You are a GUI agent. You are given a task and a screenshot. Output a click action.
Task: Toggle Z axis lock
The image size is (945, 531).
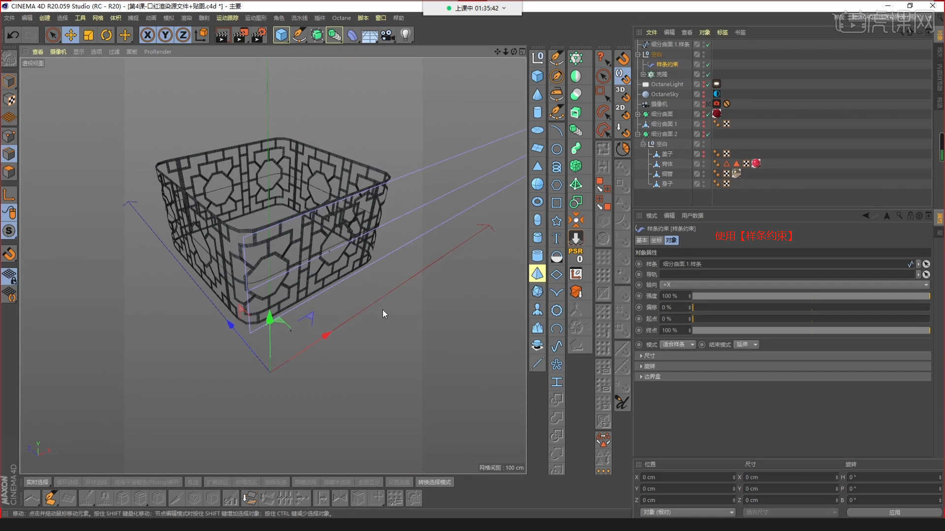point(183,35)
